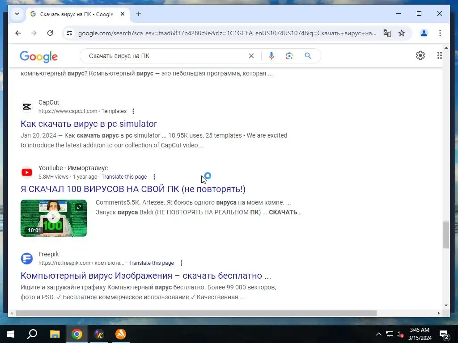
Task: Open more options for YouTube result
Action: (154, 177)
